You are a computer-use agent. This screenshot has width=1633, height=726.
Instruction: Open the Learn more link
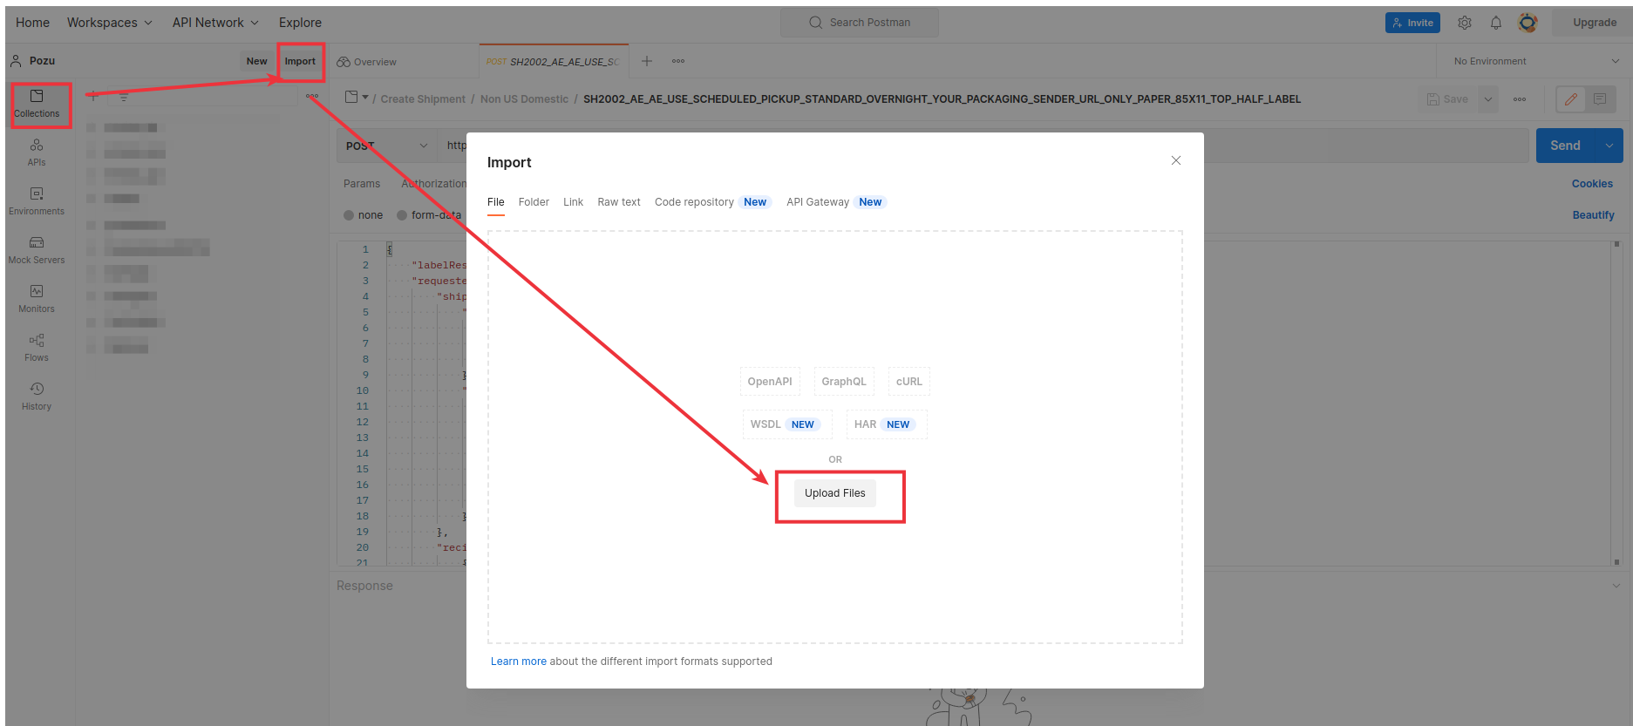(518, 662)
